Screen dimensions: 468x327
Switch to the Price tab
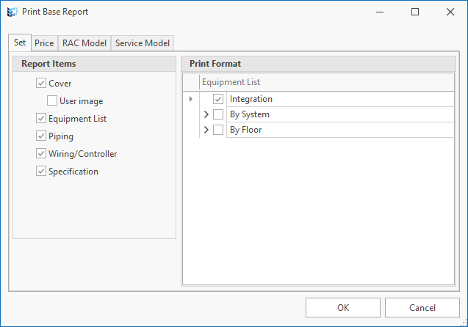(44, 43)
